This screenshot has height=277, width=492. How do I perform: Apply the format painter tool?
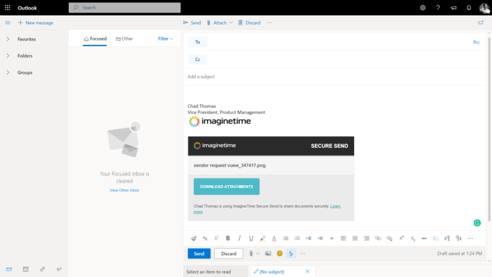click(x=194, y=239)
